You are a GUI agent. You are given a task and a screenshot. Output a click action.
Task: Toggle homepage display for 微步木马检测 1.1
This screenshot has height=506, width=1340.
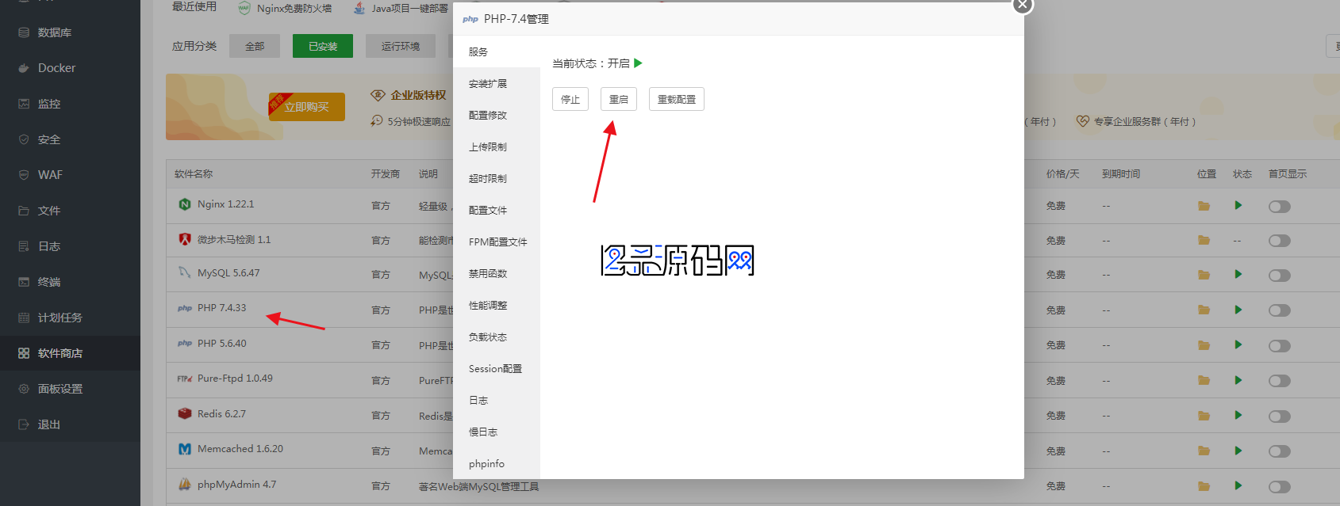pos(1280,241)
